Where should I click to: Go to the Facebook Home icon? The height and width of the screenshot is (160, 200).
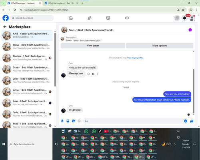[x=71, y=18]
